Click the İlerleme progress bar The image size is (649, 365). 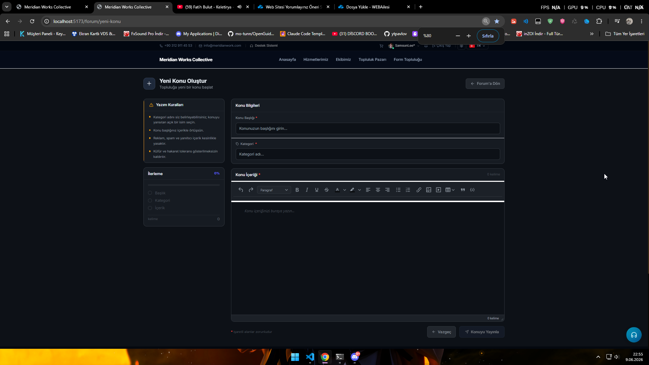click(184, 185)
